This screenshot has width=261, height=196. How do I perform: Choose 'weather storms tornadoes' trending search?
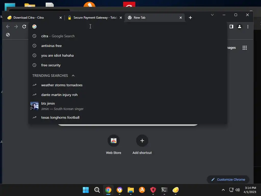pos(128,85)
